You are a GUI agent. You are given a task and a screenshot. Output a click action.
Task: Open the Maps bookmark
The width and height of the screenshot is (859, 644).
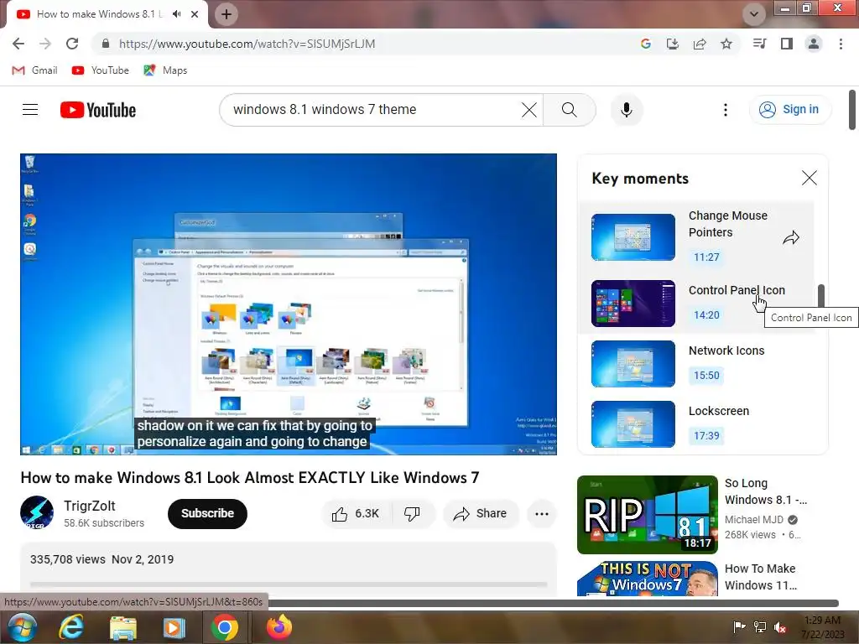click(165, 70)
